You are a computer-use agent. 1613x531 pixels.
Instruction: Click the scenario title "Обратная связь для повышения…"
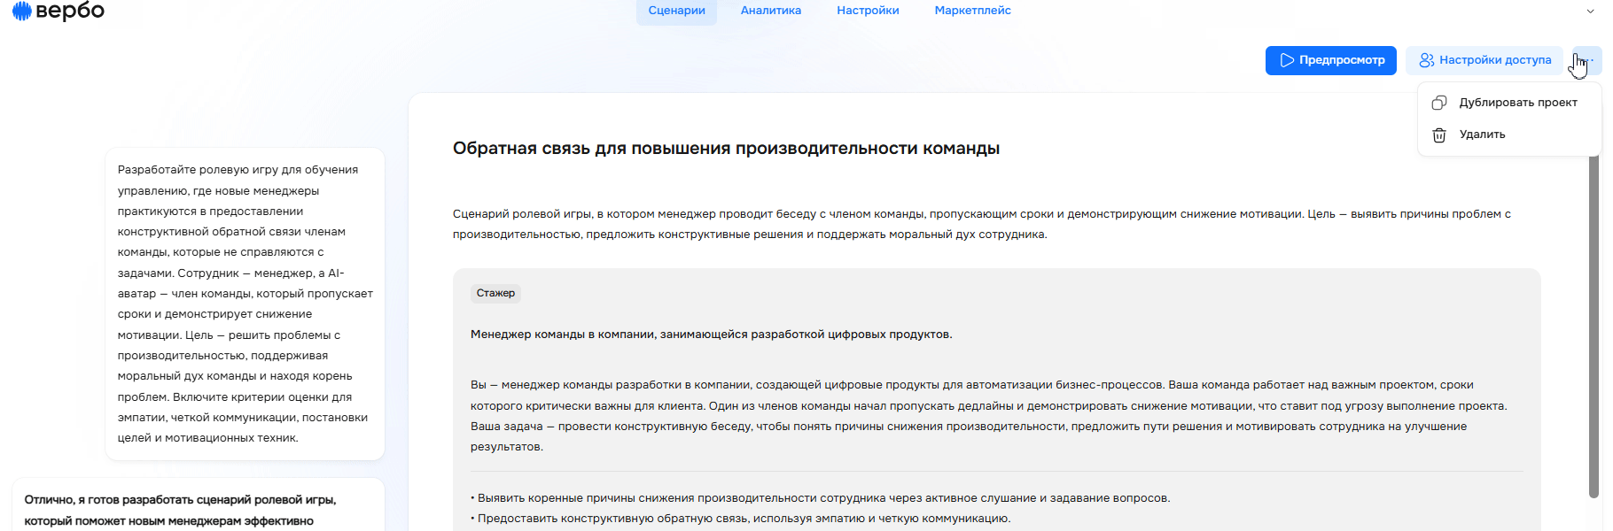pyautogui.click(x=726, y=149)
